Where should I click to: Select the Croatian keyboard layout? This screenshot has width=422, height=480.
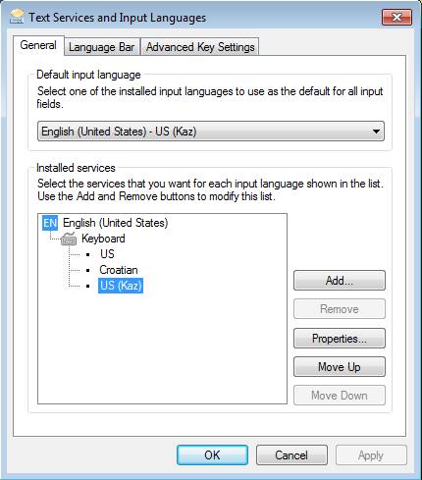click(119, 270)
